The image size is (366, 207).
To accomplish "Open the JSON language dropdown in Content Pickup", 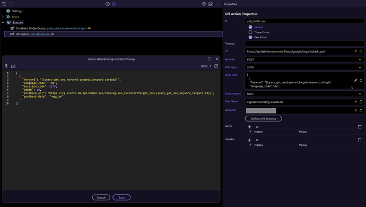I will pos(206,66).
